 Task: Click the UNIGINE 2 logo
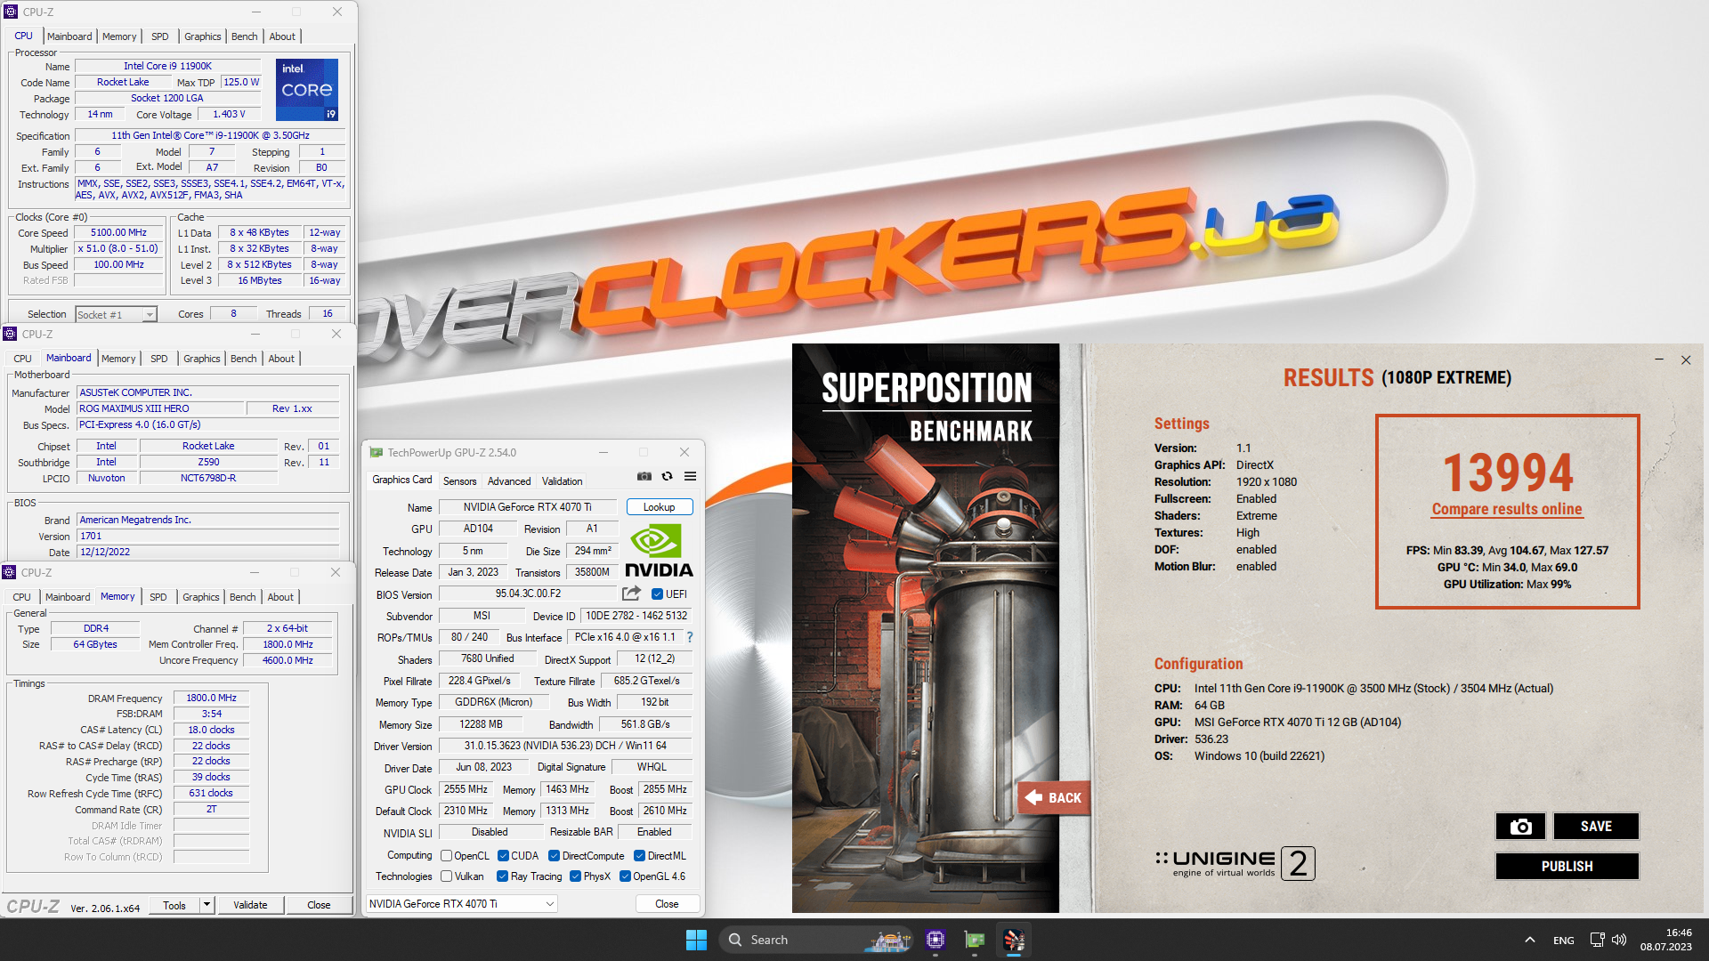[x=1235, y=862]
